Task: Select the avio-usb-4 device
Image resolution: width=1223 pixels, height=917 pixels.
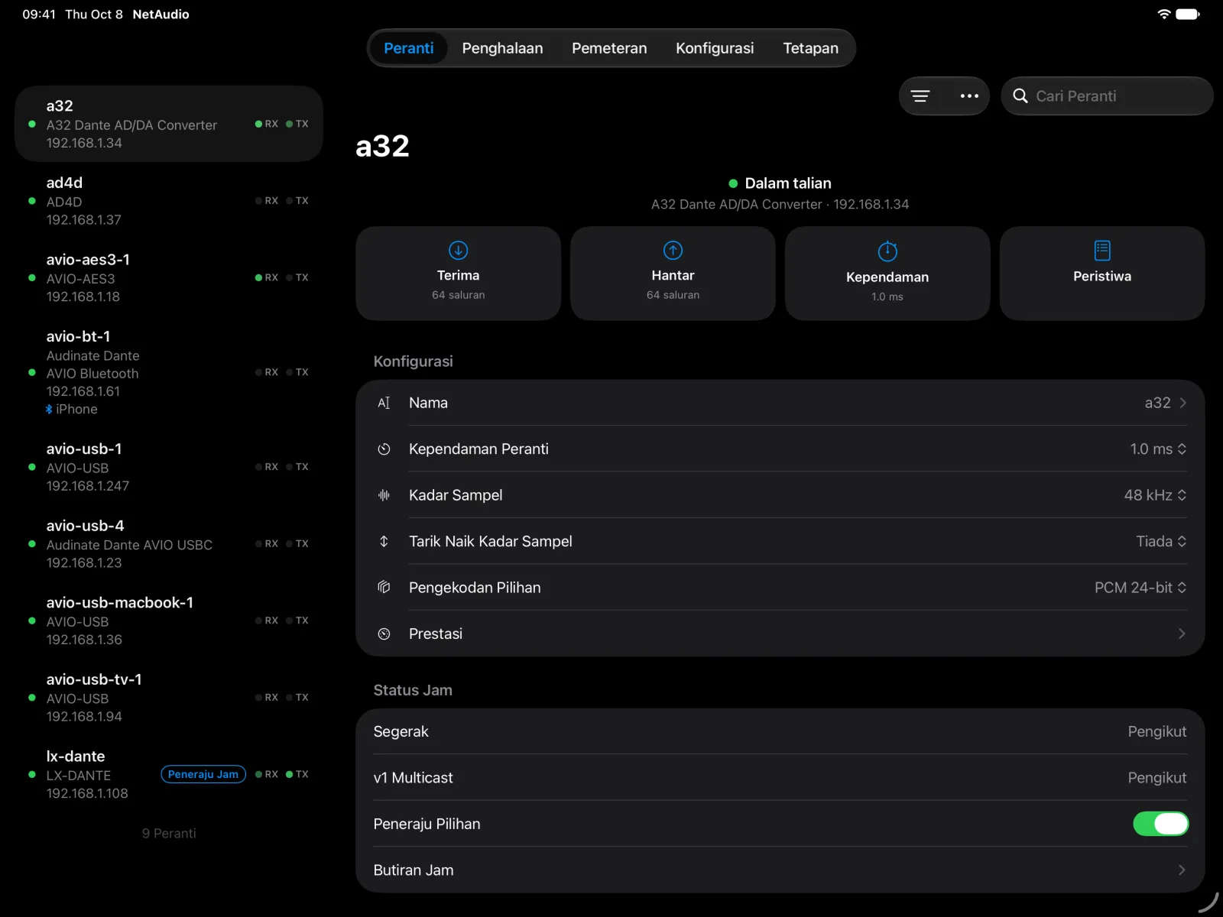Action: click(169, 544)
